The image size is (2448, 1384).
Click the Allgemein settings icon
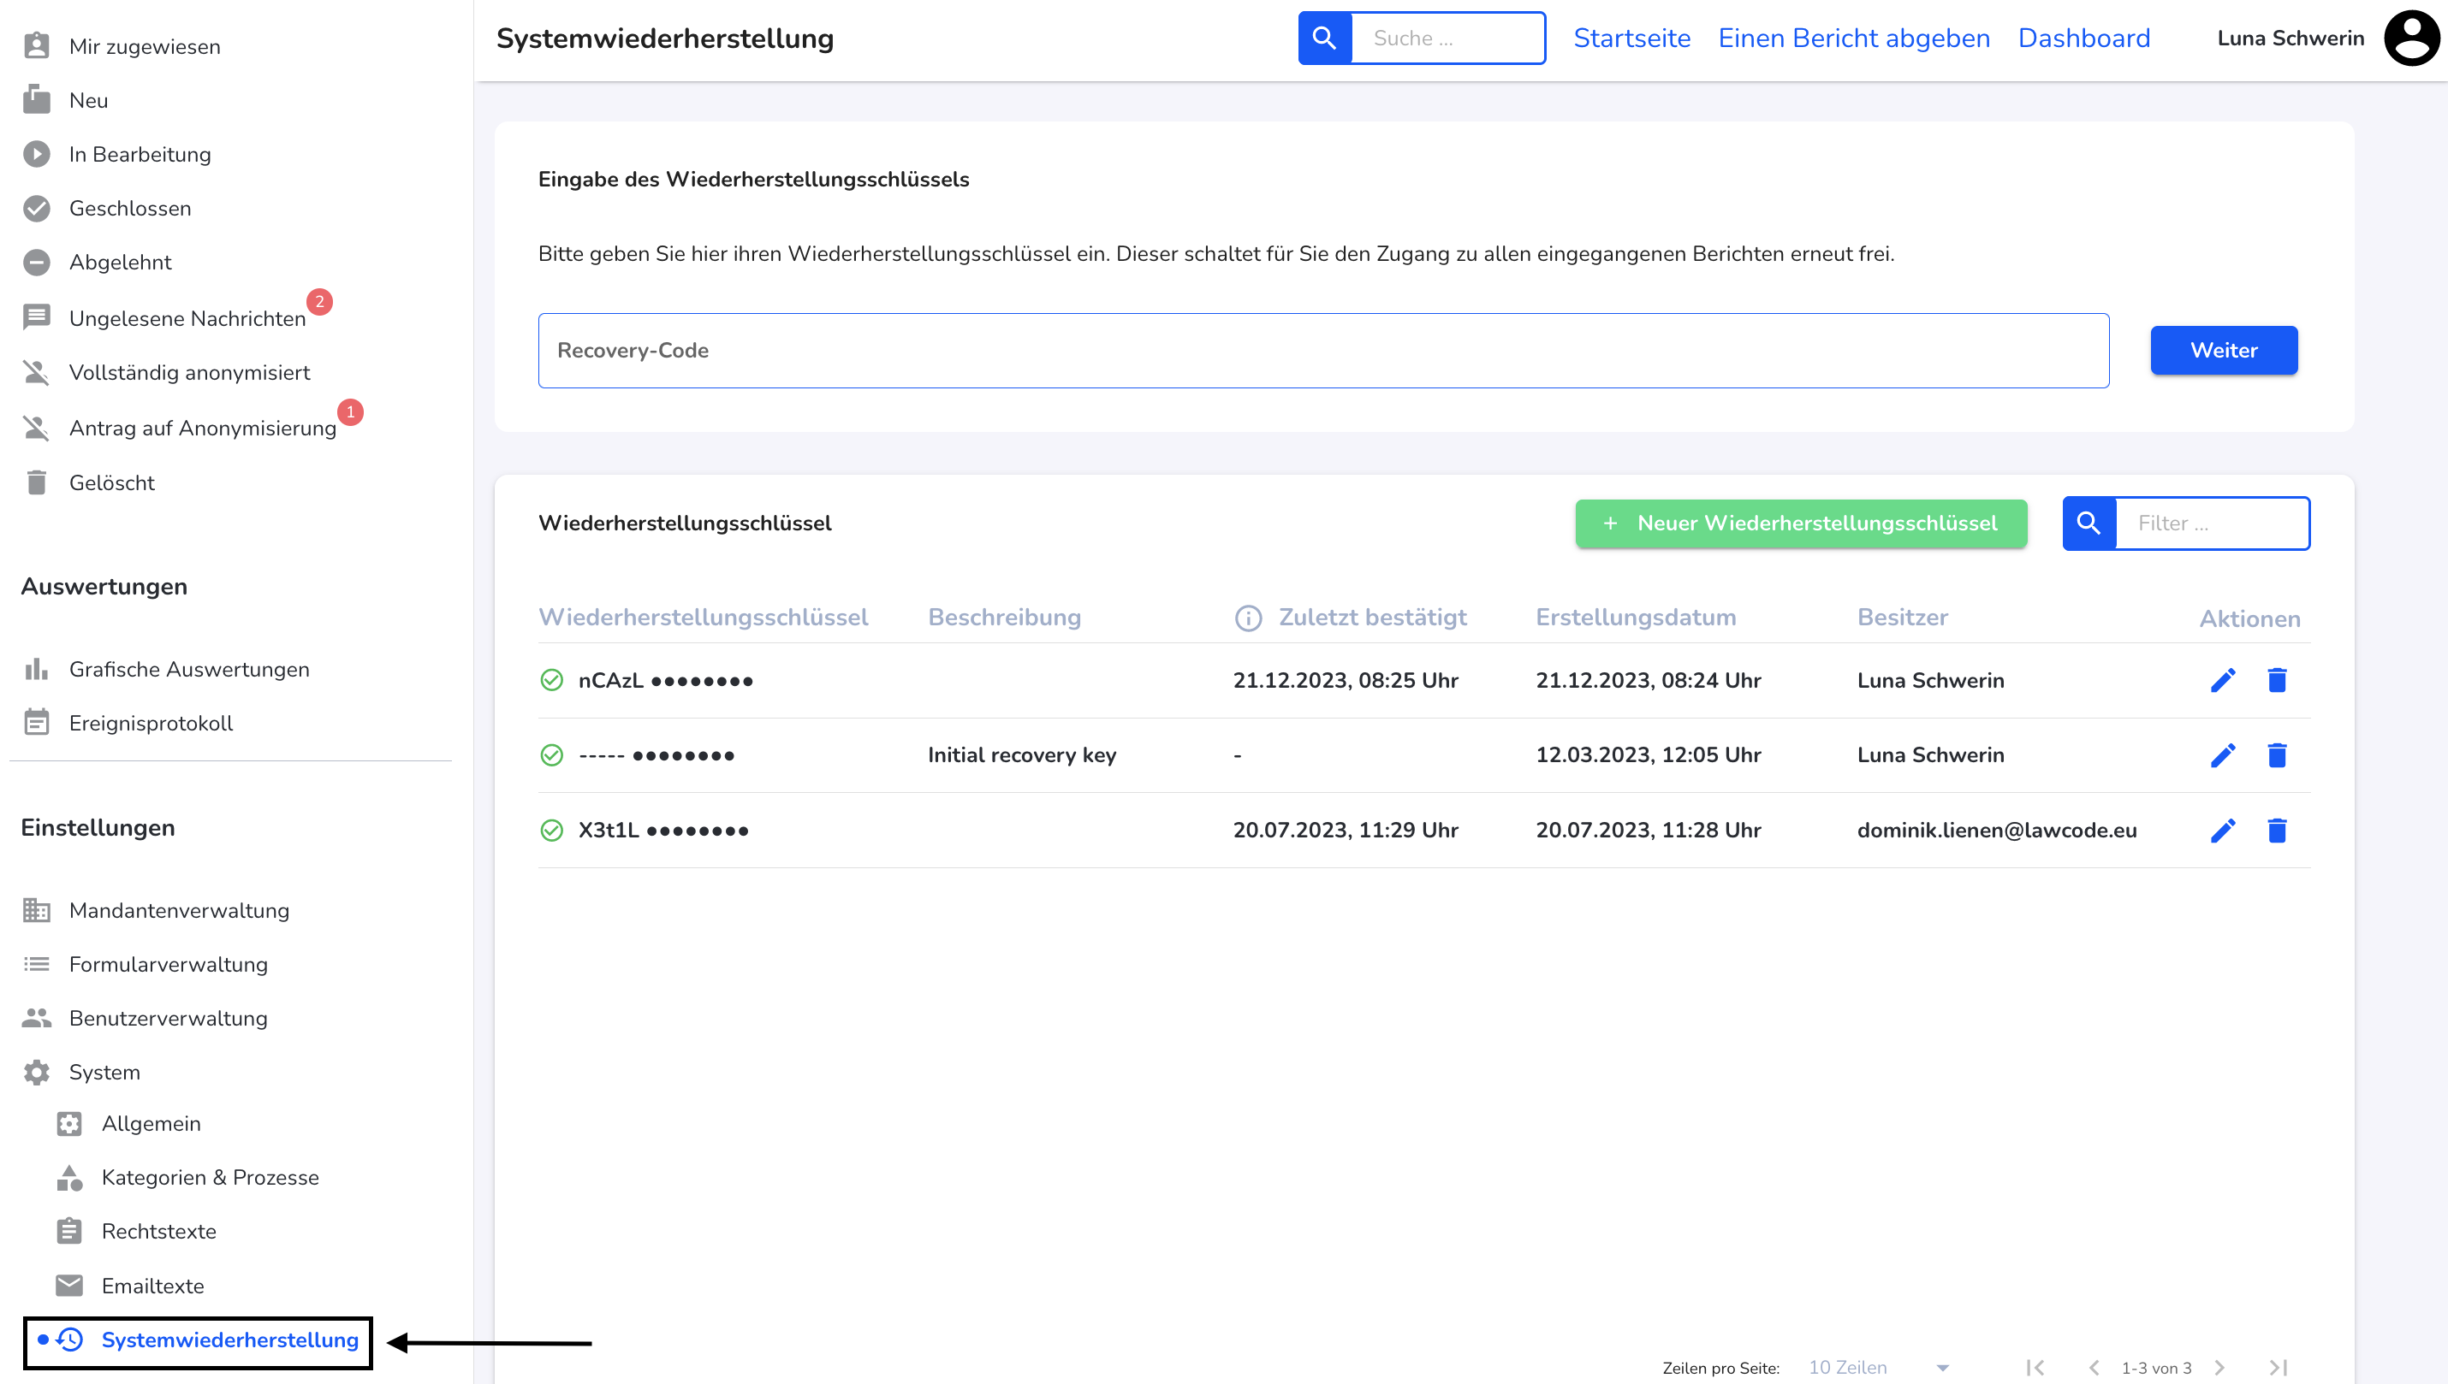click(x=69, y=1124)
